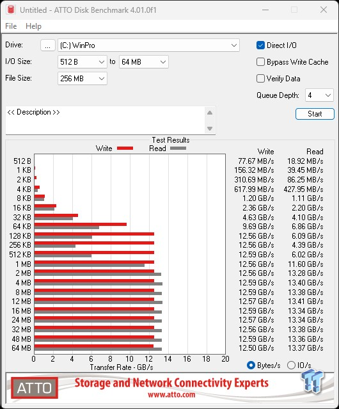
Task: Click the Description scroll up arrow
Action: [x=210, y=113]
